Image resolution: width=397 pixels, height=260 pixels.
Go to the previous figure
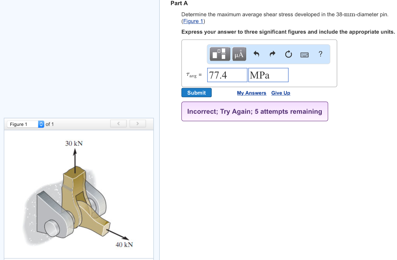pyautogui.click(x=118, y=123)
